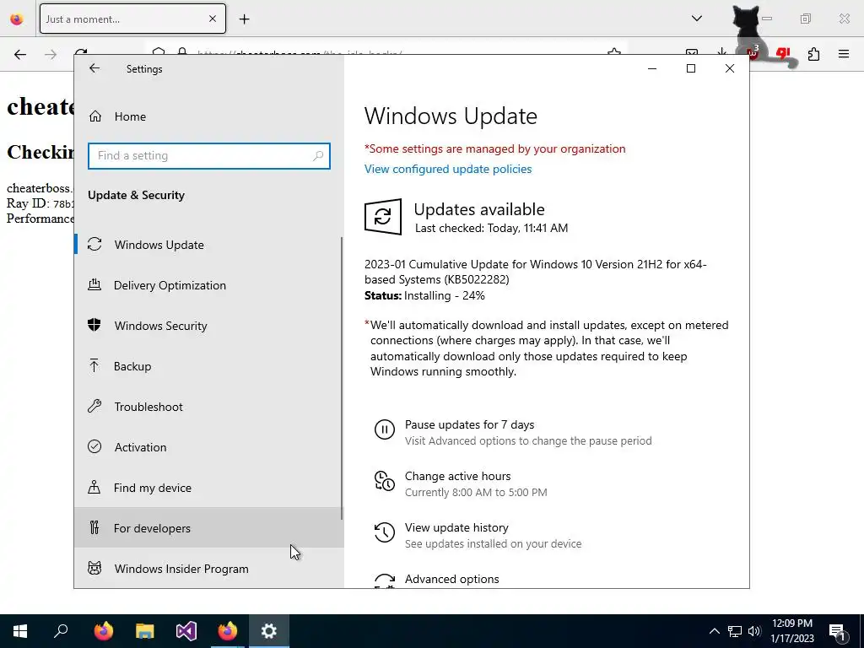Click the Find my device person icon

click(x=94, y=487)
